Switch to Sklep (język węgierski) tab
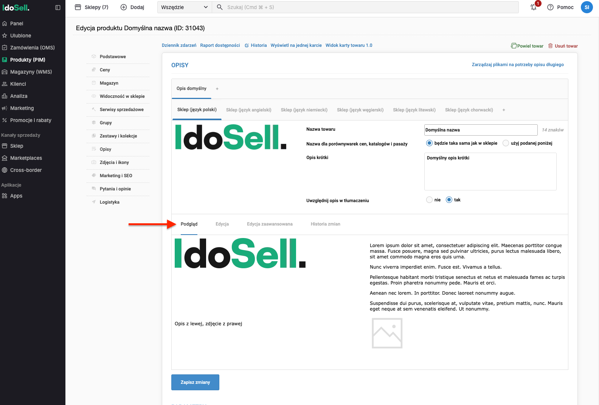The image size is (599, 405). pyautogui.click(x=360, y=110)
